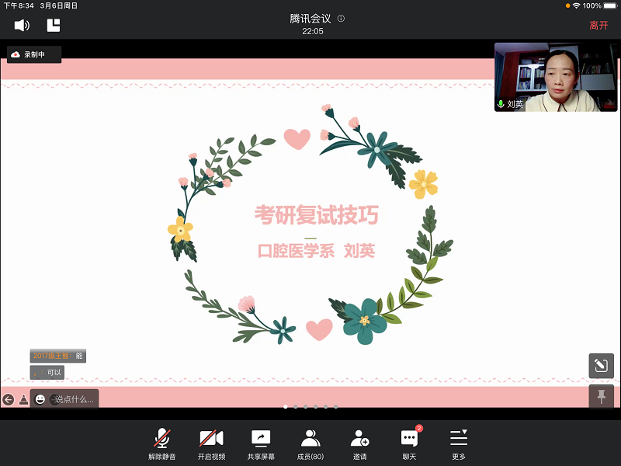Expand the 更多 options menu
The image size is (621, 466).
point(459,444)
